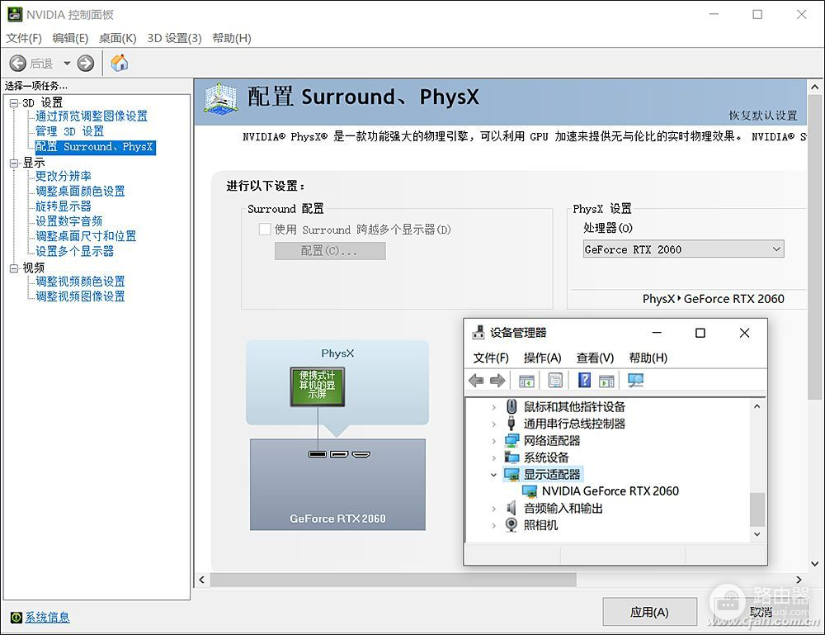This screenshot has width=825, height=635.
Task: Open the PhysX 处理器 dropdown
Action: pos(682,249)
